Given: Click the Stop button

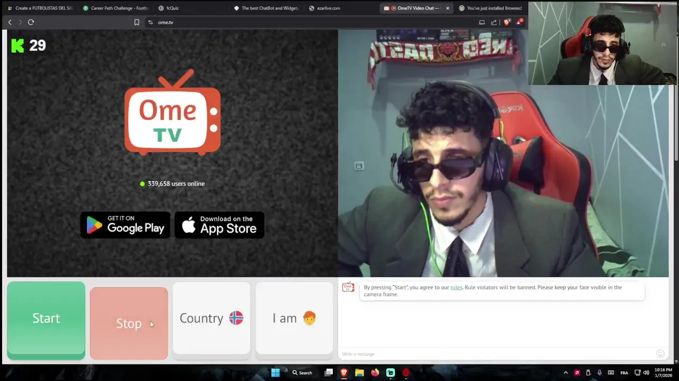Looking at the screenshot, I should (x=129, y=323).
